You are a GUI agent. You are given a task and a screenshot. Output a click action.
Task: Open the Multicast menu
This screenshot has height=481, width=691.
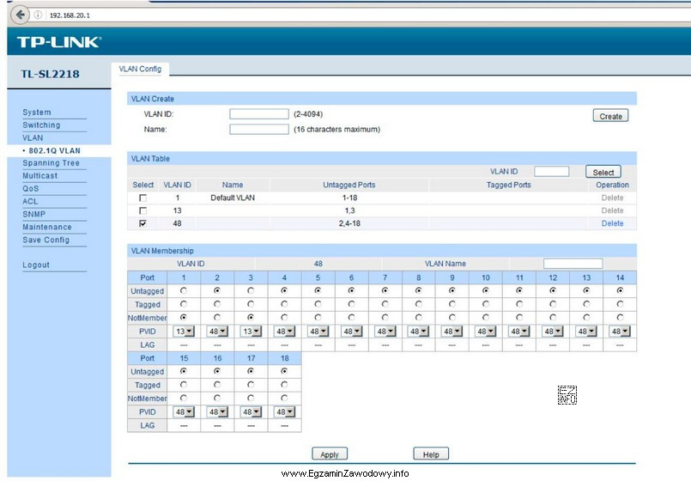pos(40,175)
